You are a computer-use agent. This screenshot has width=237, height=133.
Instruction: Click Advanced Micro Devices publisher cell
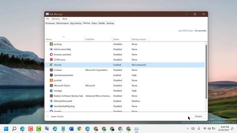98,96
